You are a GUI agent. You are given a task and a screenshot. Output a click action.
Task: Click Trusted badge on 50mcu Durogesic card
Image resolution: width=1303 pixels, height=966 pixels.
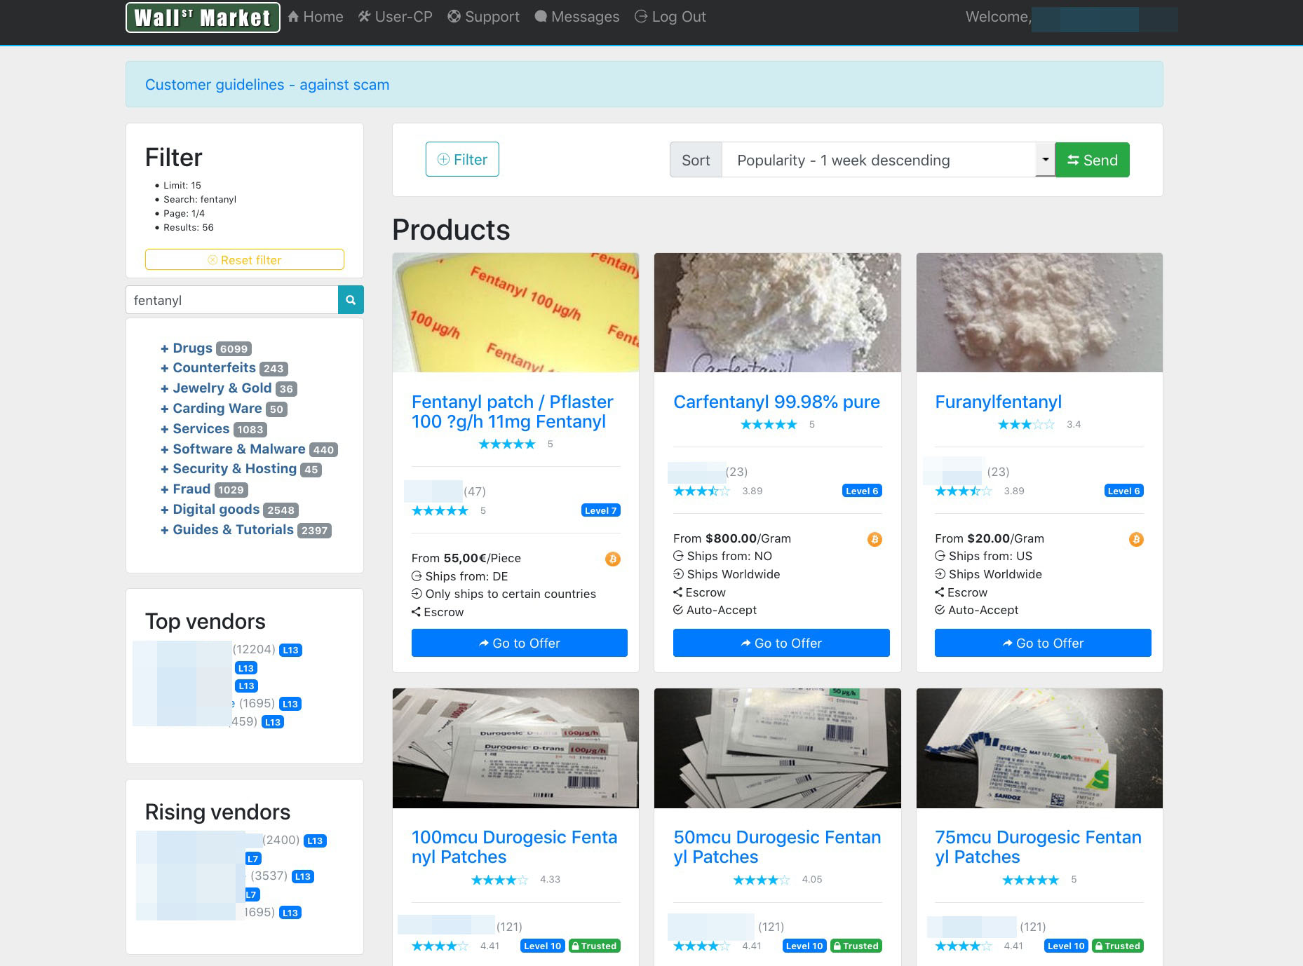[856, 946]
